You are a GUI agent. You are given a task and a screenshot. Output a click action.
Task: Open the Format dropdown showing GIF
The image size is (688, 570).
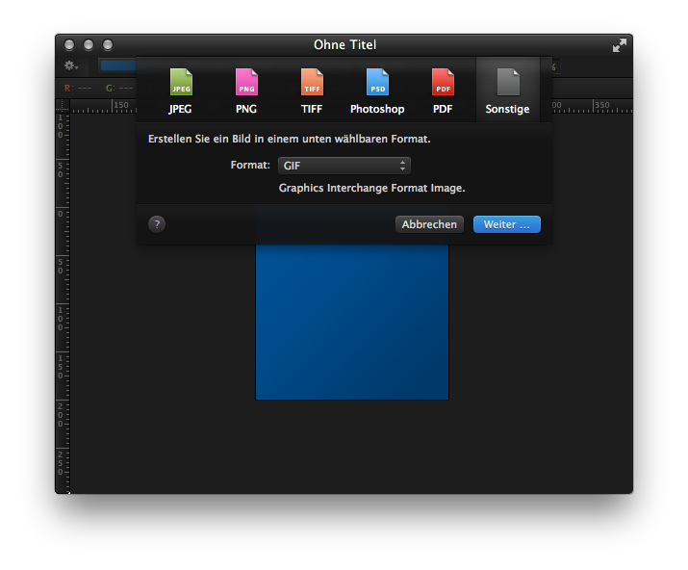(344, 166)
